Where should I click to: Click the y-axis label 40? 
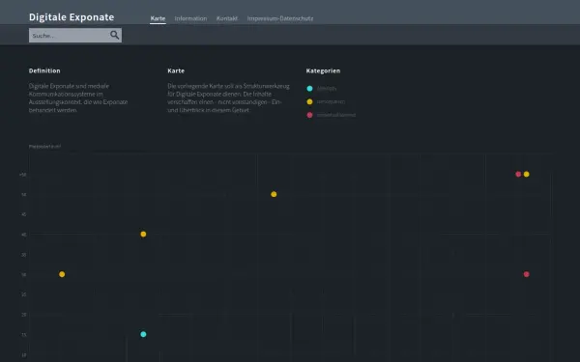(24, 235)
